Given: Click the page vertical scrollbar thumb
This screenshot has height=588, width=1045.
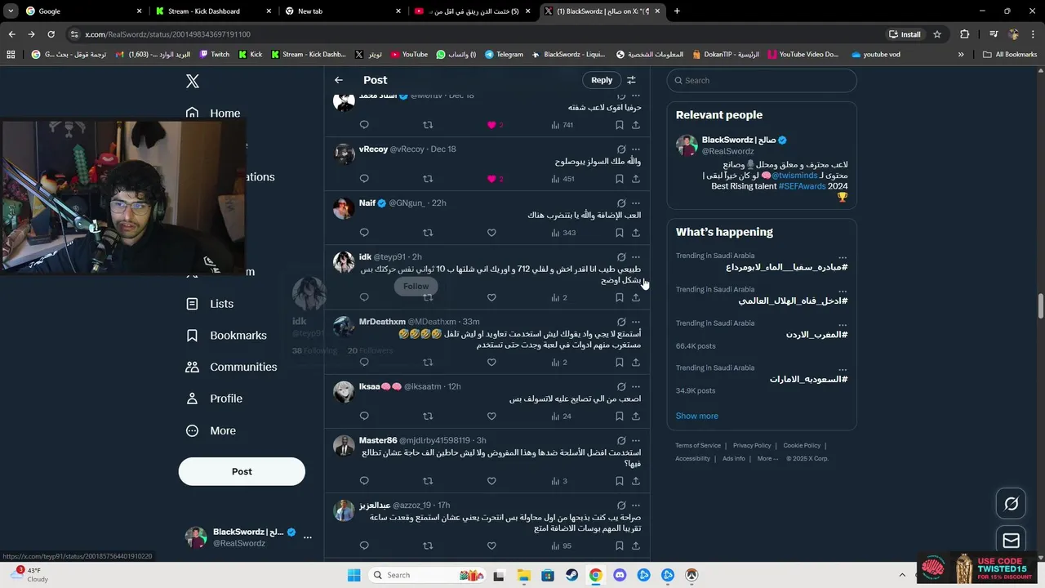Looking at the screenshot, I should [x=1040, y=306].
